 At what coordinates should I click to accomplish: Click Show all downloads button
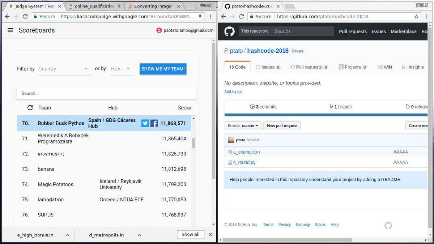pyautogui.click(x=191, y=235)
